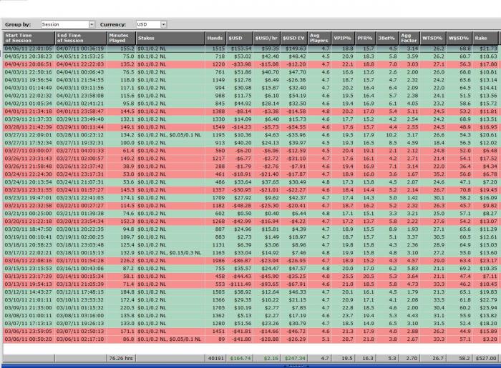Select session starting 03/18/11 20:58:23
The width and height of the screenshot is (501, 368).
coord(250,245)
